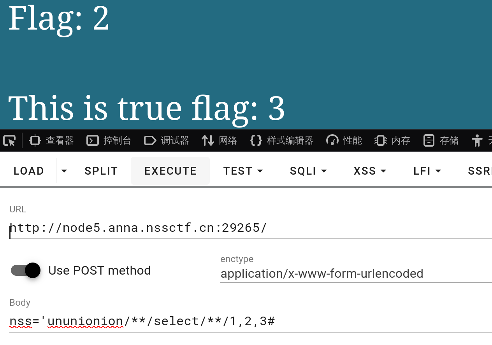Switch to the 性能 performance panel

[x=344, y=140]
